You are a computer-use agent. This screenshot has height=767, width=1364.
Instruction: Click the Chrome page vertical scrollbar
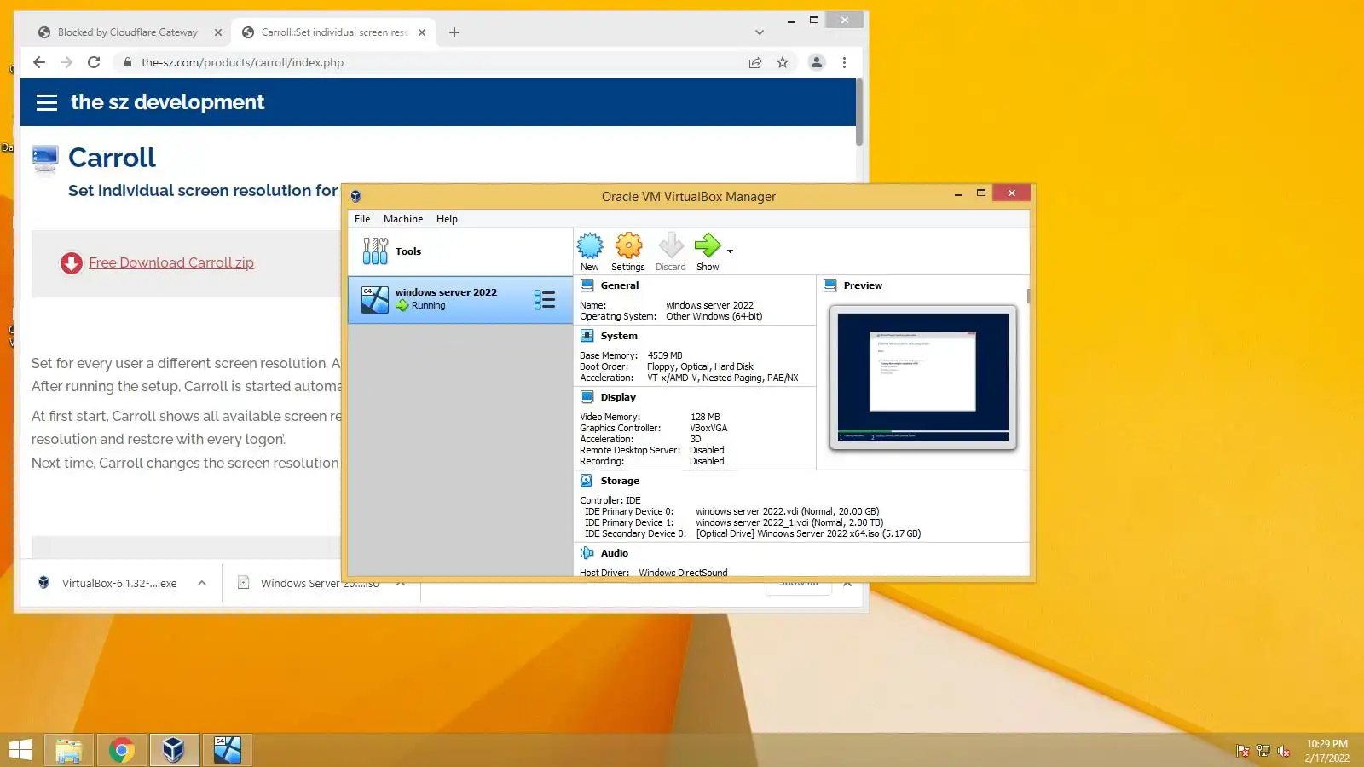(x=859, y=113)
